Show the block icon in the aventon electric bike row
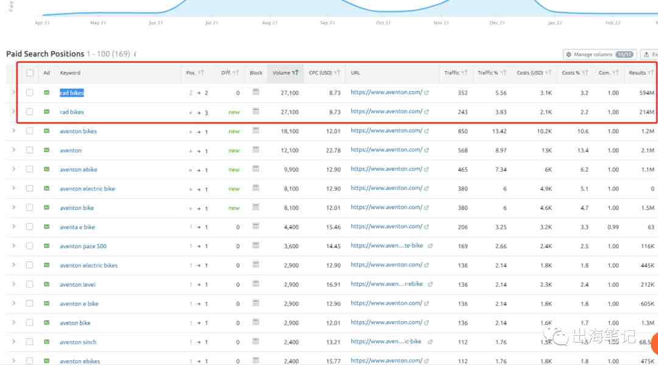The width and height of the screenshot is (658, 365). 255,188
